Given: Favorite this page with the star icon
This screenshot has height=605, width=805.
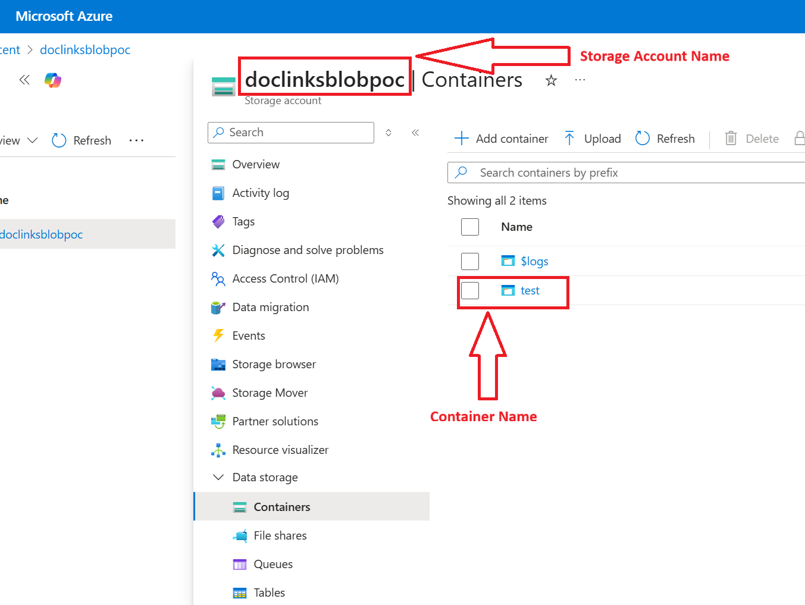Looking at the screenshot, I should [551, 80].
